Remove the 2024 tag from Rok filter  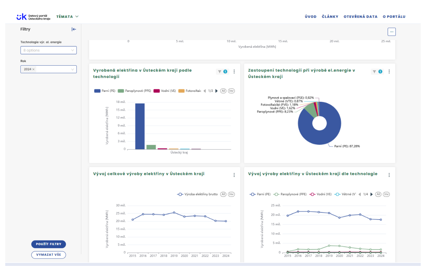tap(34, 70)
